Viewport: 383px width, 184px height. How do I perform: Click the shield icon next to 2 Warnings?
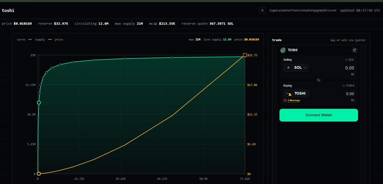285,100
